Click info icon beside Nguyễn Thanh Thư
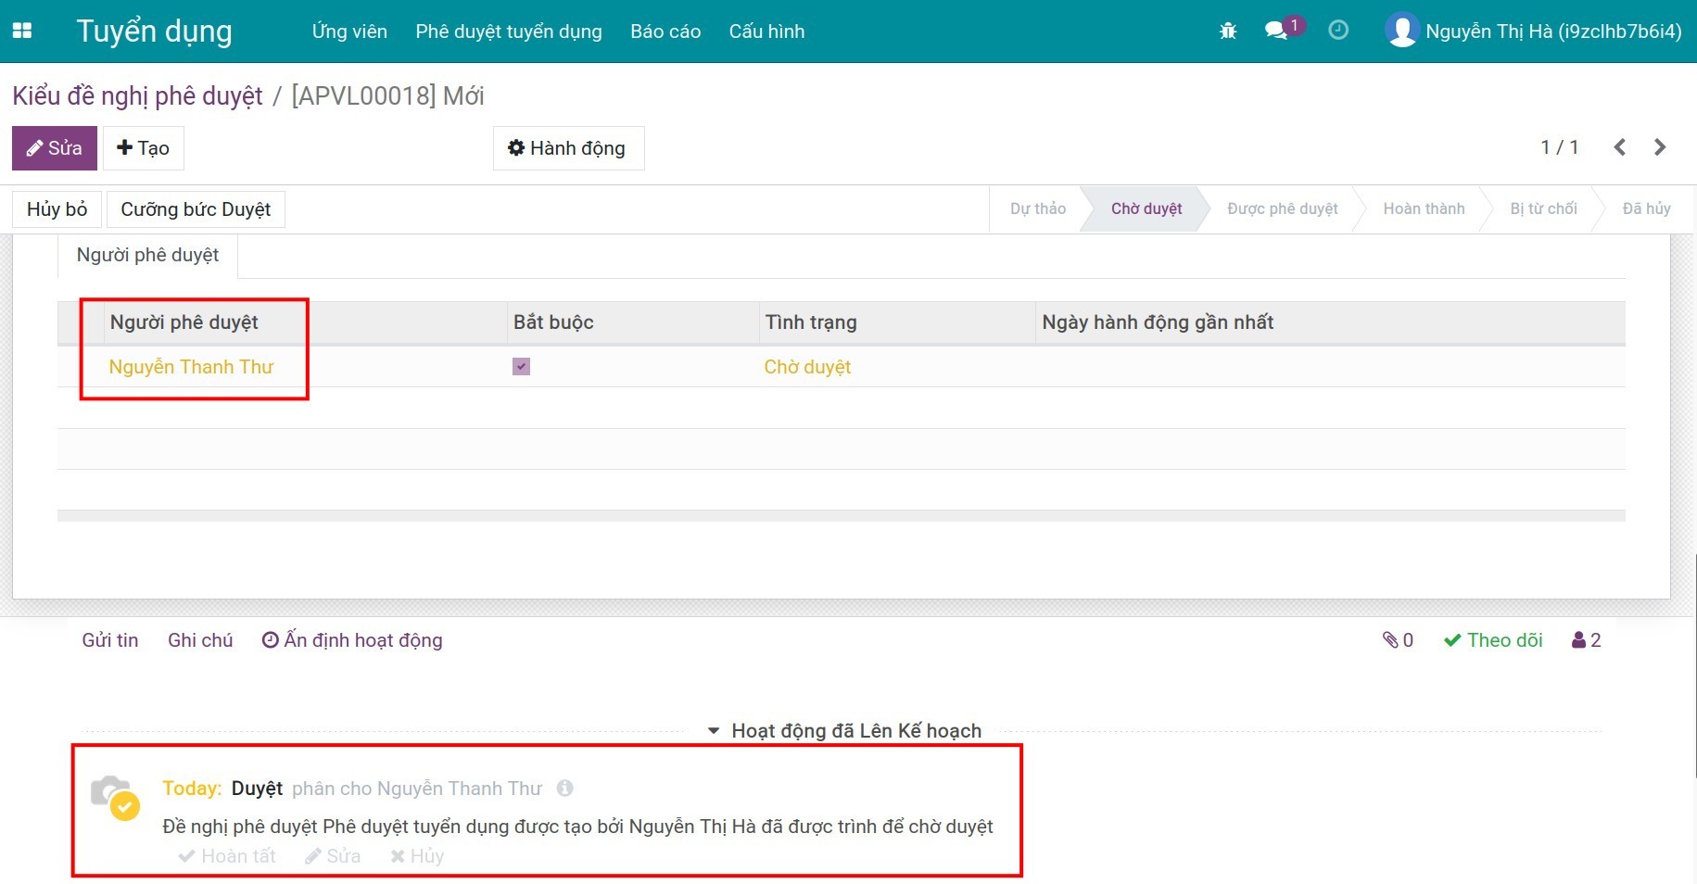Viewport: 1697px width, 884px height. pyautogui.click(x=564, y=789)
